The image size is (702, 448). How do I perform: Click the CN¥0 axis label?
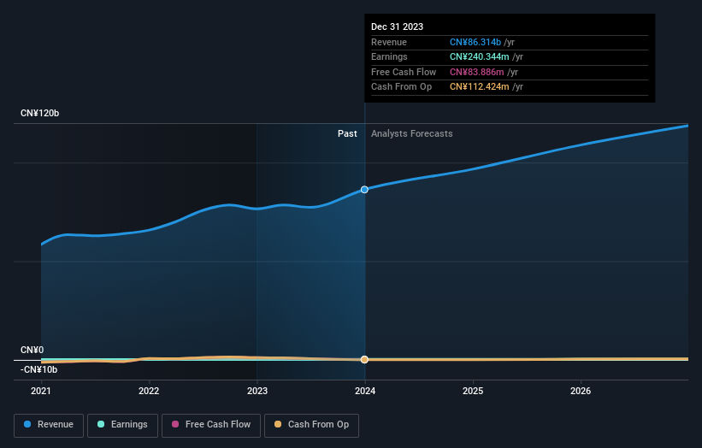point(32,350)
